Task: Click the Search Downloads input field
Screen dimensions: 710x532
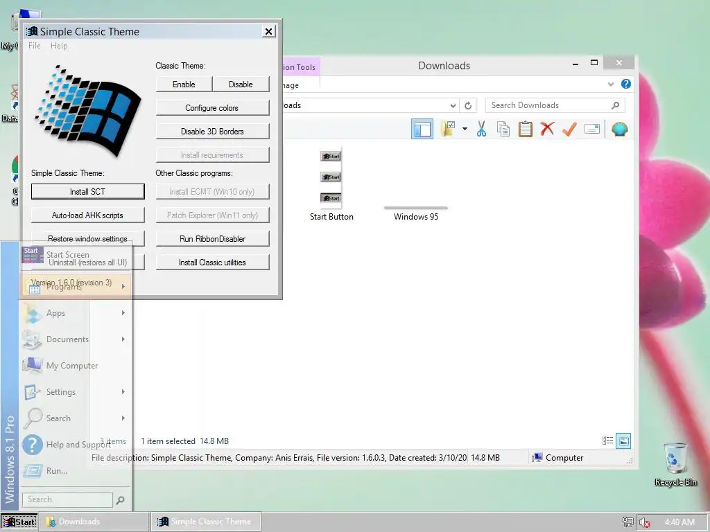Action: 555,105
